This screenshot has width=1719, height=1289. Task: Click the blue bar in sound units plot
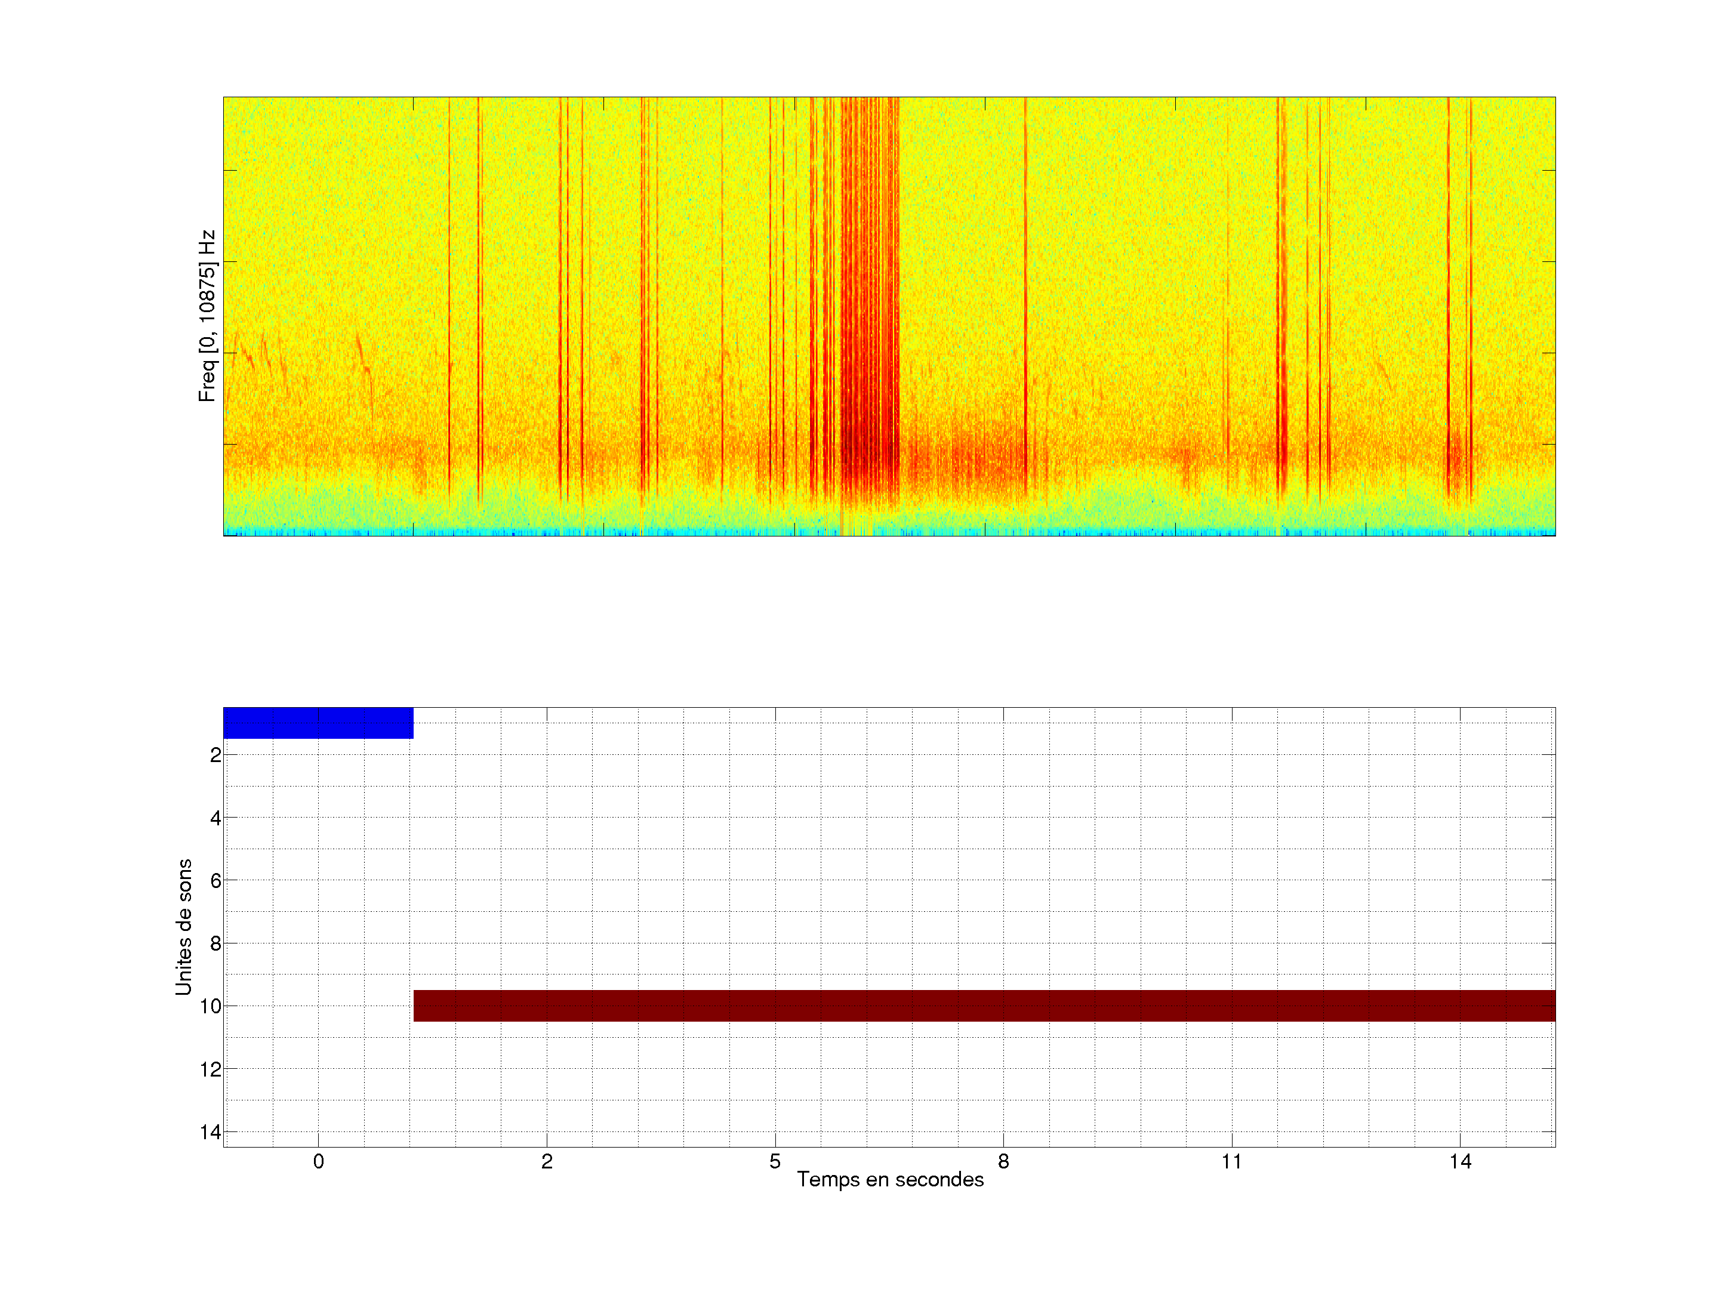tap(318, 723)
